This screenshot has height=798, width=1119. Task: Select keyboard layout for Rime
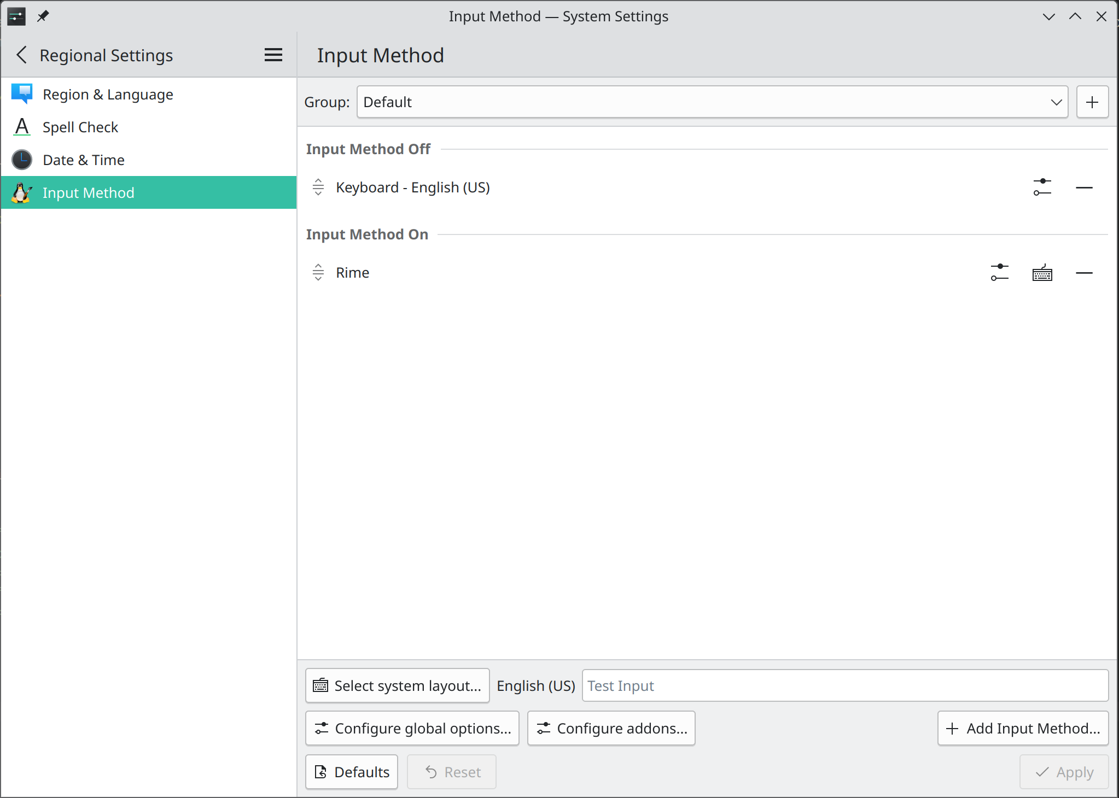coord(1042,272)
